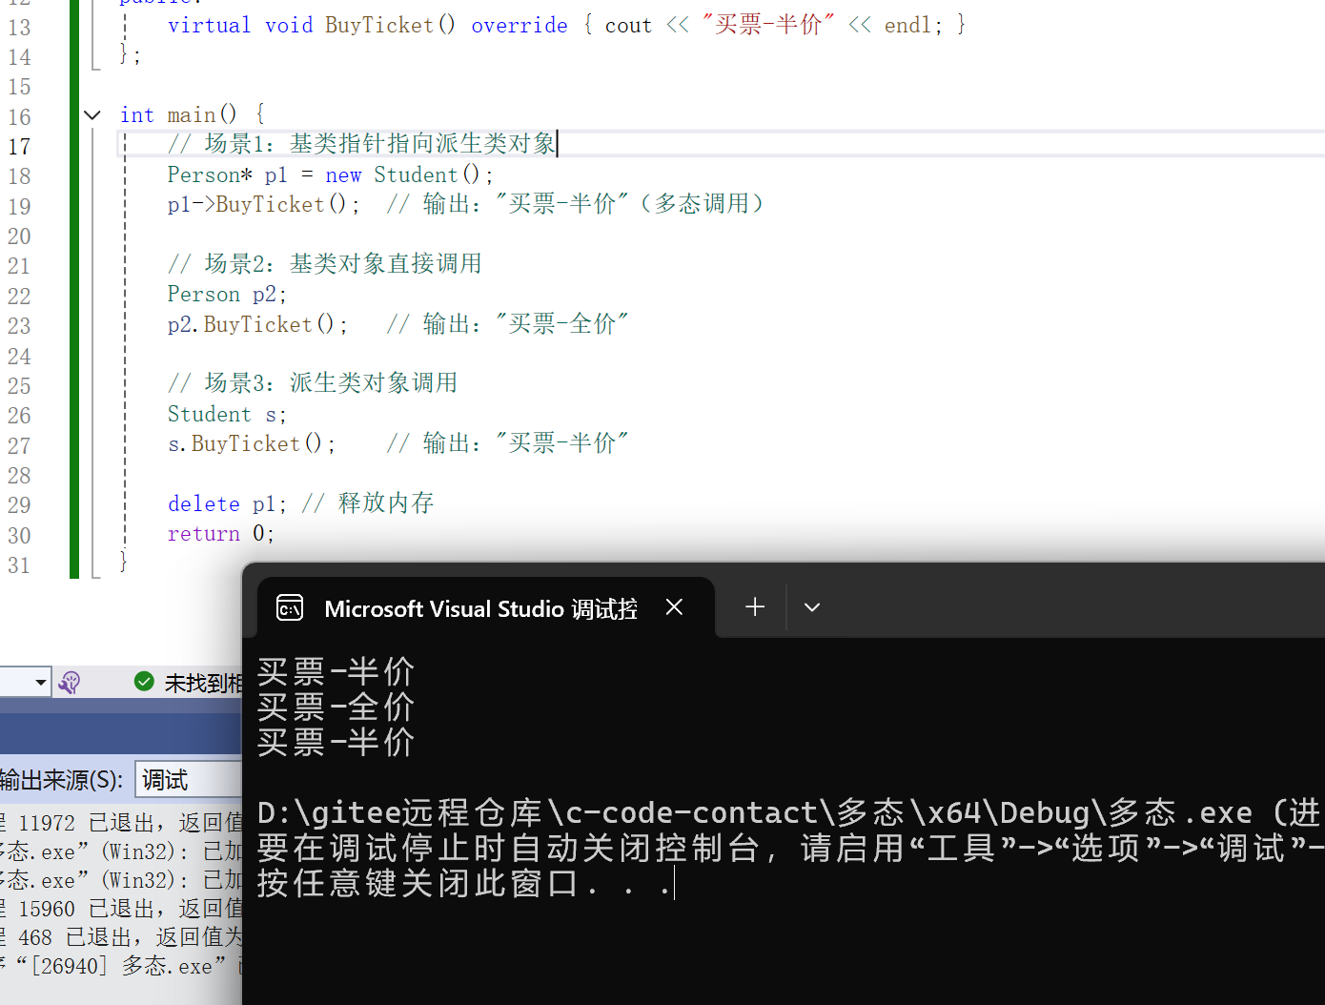Click the virtual void BuyTicket() override line
The width and height of the screenshot is (1325, 1005).
pyautogui.click(x=566, y=25)
